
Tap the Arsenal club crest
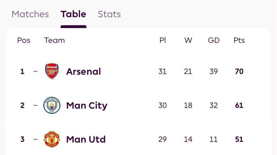[x=52, y=71]
